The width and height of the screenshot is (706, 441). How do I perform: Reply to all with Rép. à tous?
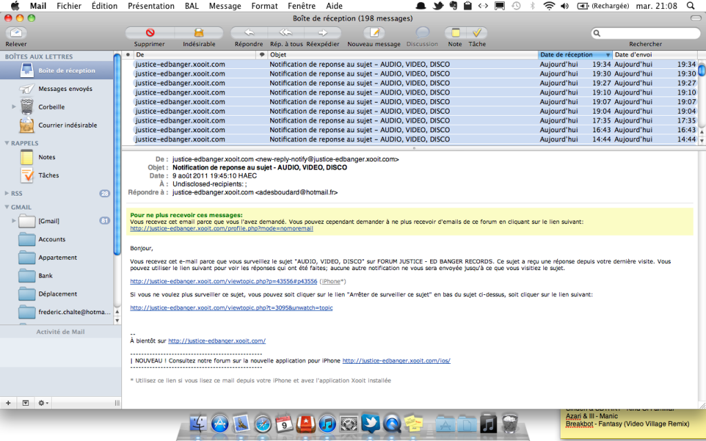(x=286, y=33)
